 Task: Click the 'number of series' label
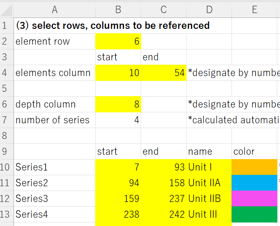55,120
